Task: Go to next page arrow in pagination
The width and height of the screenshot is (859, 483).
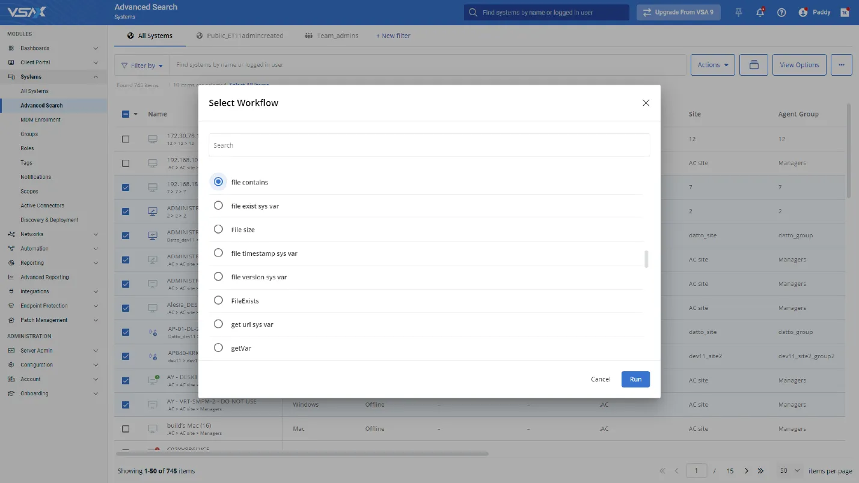Action: coord(747,471)
